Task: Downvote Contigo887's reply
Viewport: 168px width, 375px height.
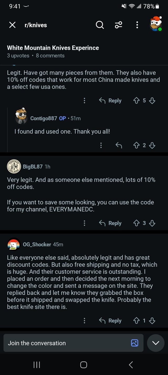Action: 152,145
